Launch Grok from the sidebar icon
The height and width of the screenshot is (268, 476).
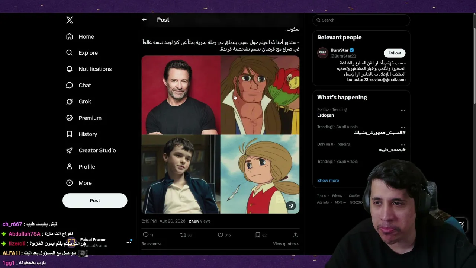70,102
